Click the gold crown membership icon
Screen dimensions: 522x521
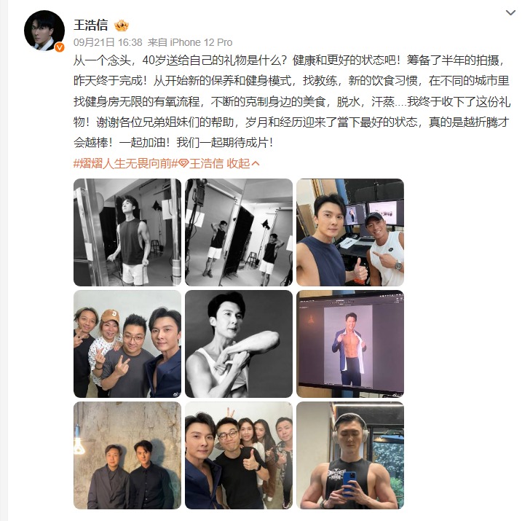click(x=121, y=26)
